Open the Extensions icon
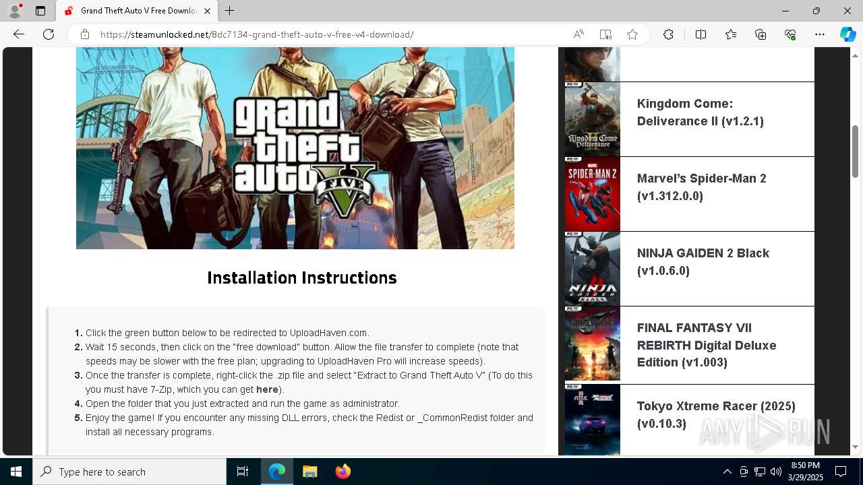The image size is (863, 485). (x=668, y=34)
